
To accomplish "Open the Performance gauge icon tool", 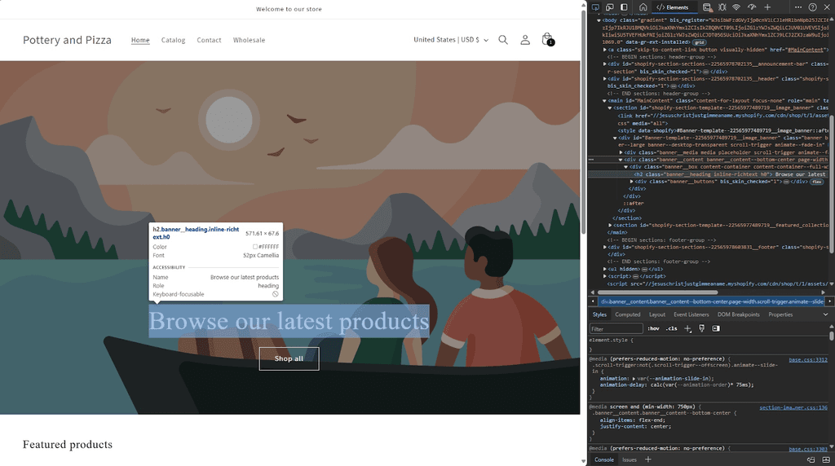I will [x=752, y=7].
